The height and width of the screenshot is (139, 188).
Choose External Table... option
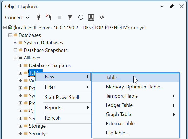[x=136, y=124]
